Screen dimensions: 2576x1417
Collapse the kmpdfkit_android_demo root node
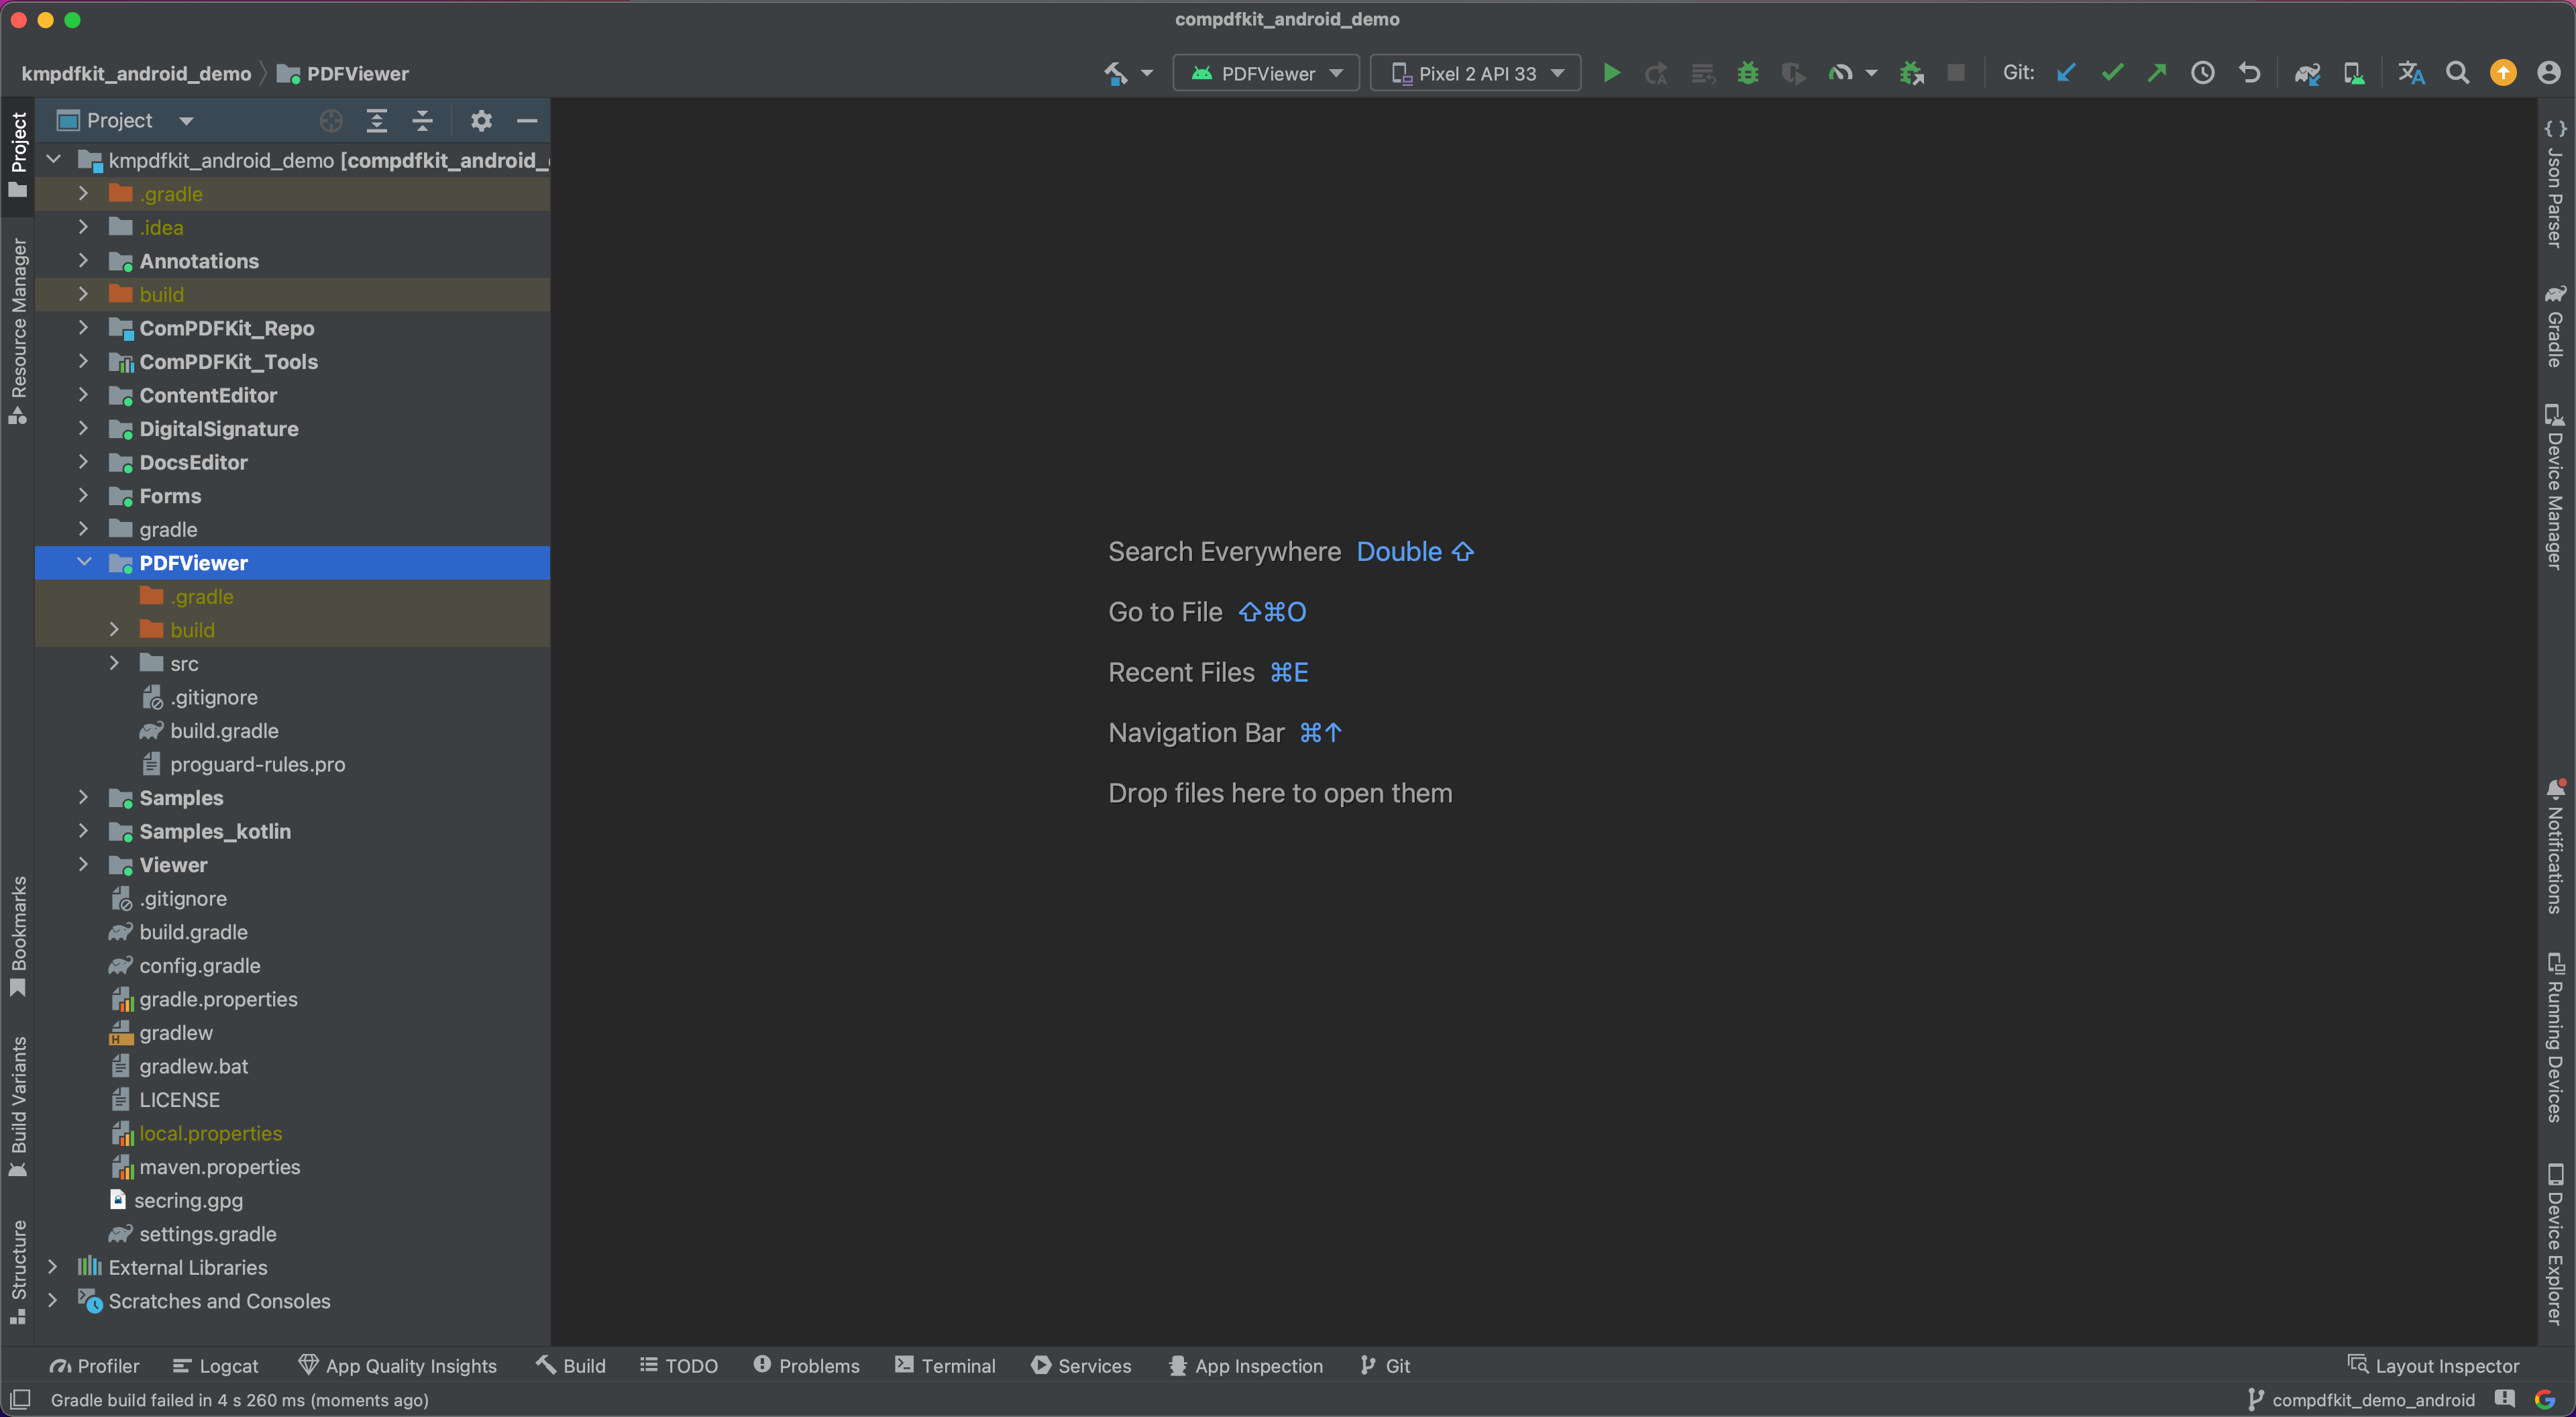(x=54, y=159)
